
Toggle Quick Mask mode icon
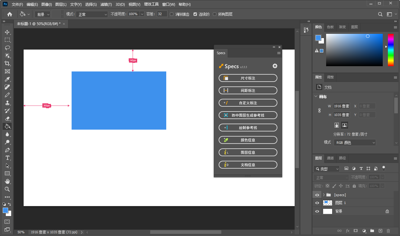coord(7,222)
